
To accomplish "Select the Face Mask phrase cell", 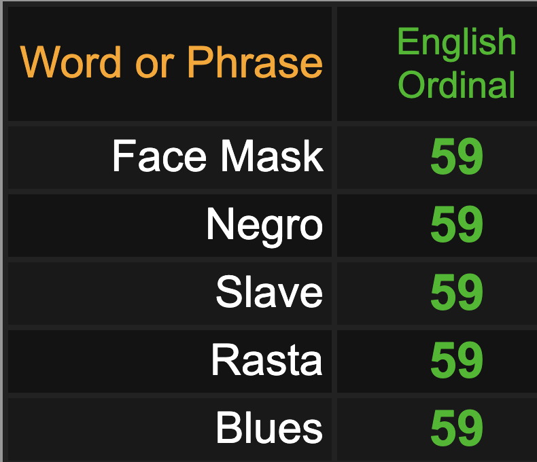I will tap(170, 157).
